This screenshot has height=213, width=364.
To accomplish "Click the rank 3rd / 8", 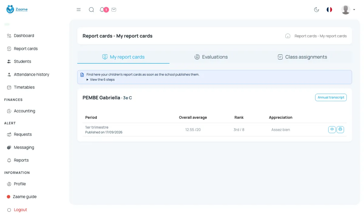I will point(239,130).
